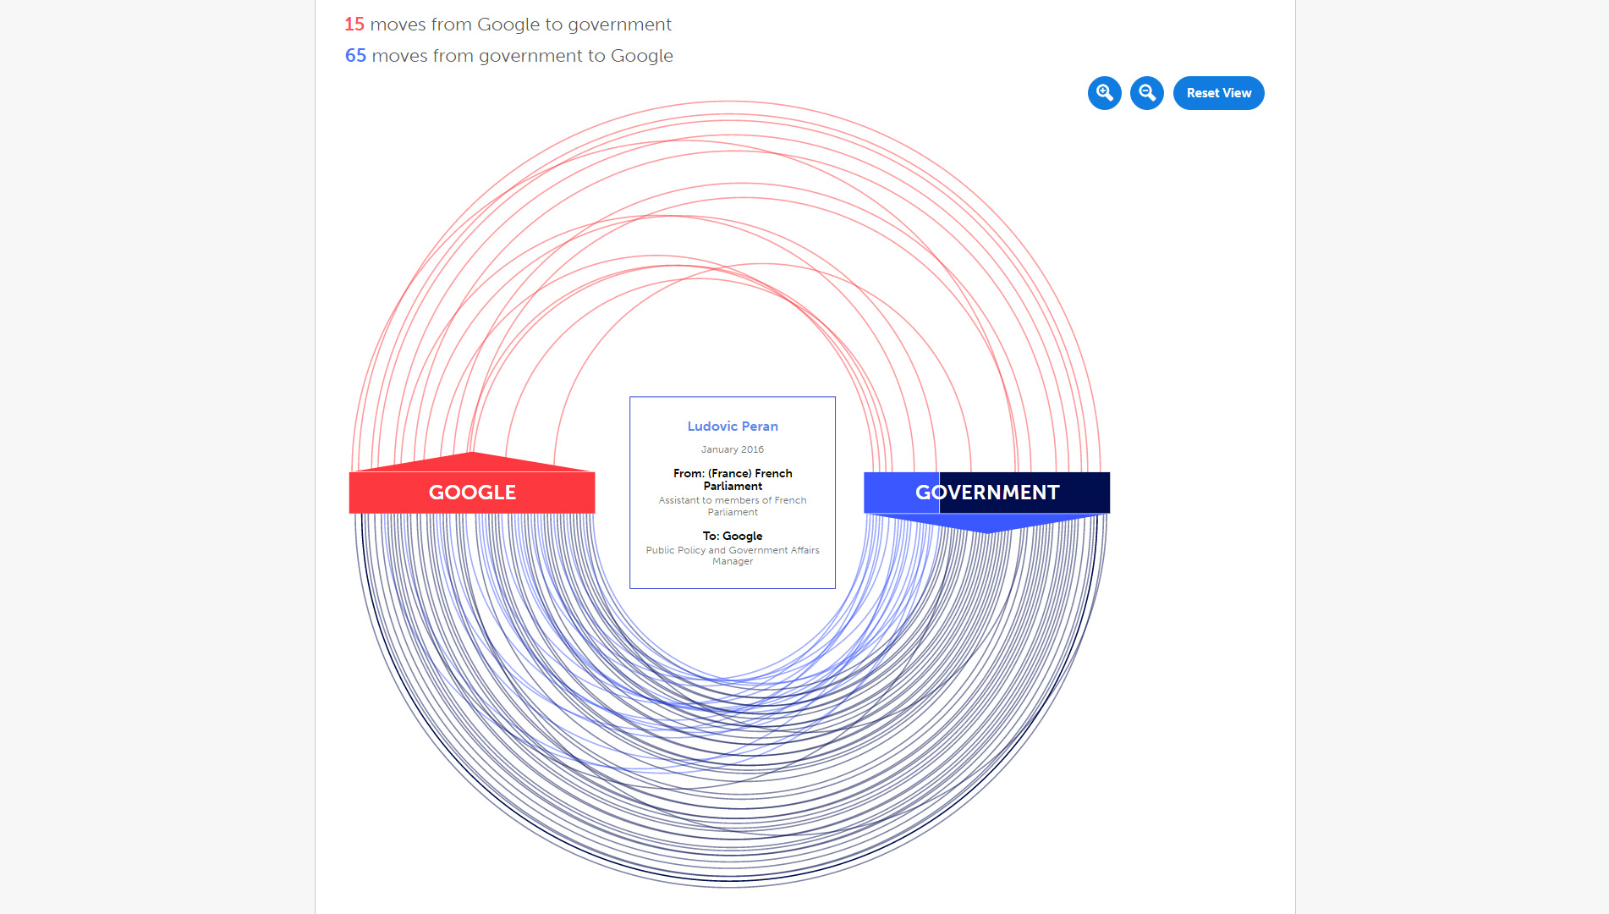Screen dimensions: 1609x914
Task: Click the blue number 65 count
Action: pyautogui.click(x=355, y=56)
